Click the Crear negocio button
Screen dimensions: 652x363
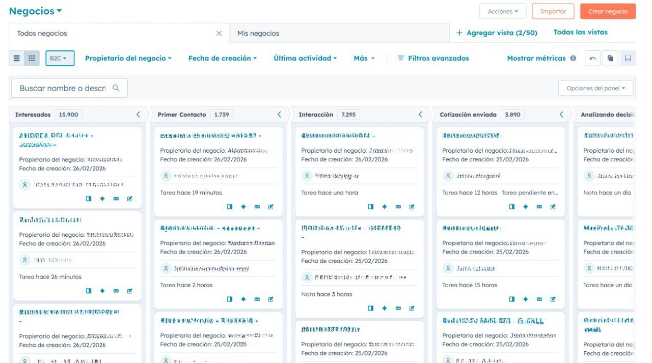tap(607, 11)
